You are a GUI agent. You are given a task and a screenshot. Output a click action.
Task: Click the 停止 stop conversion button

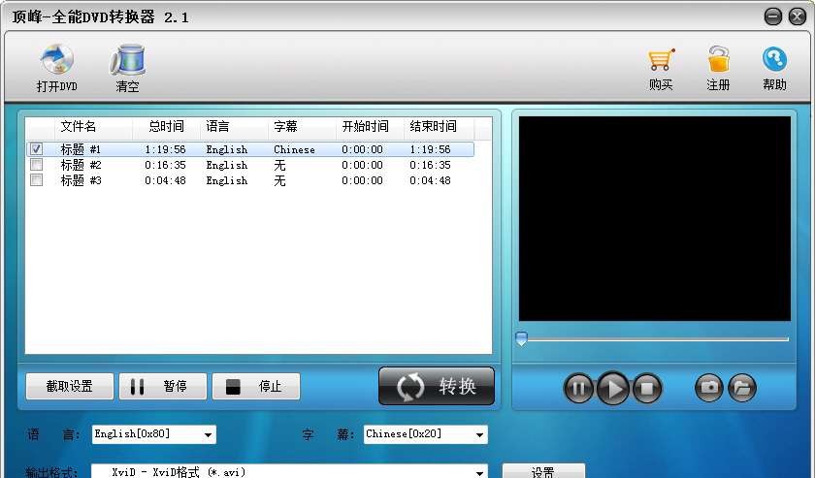256,387
